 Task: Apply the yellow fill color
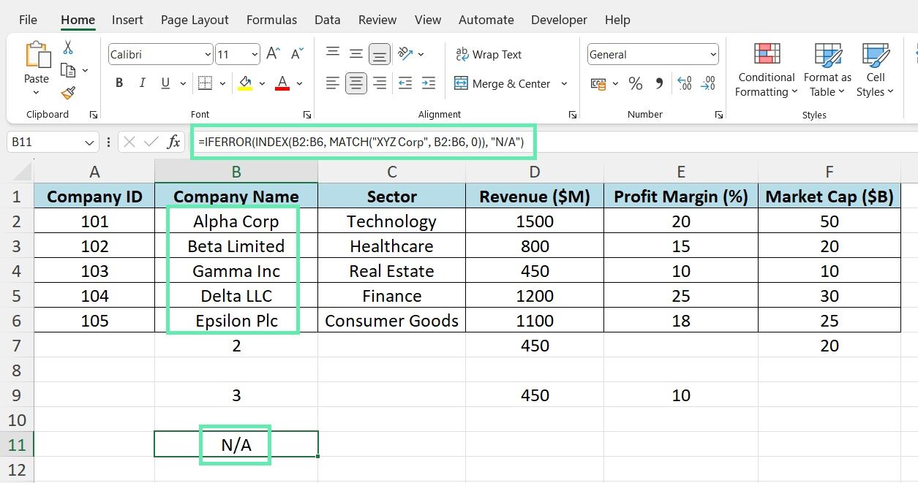245,83
